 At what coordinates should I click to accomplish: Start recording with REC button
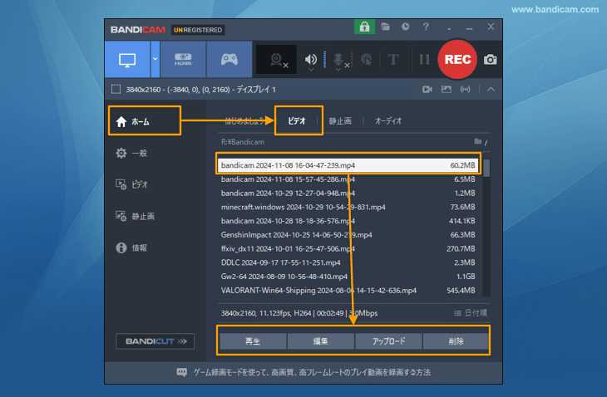(x=457, y=60)
